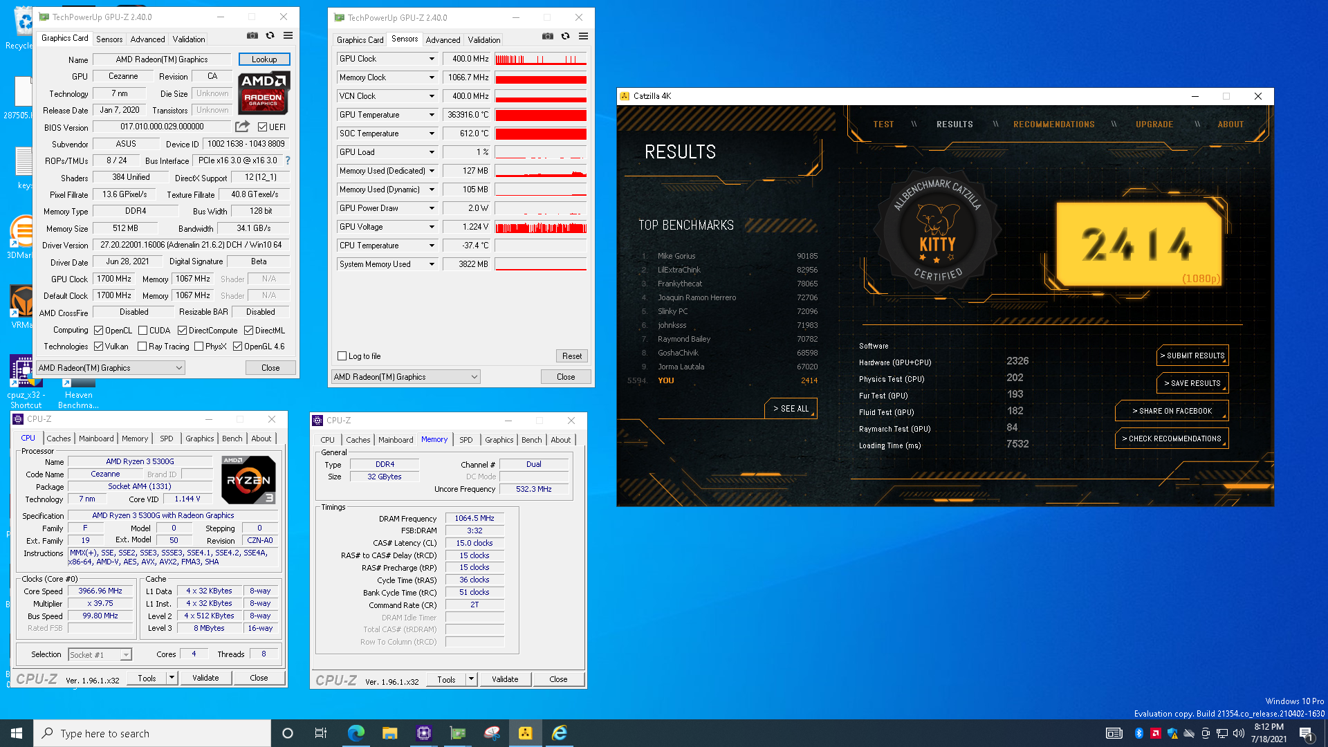1328x747 pixels.
Task: Open Internet Explorer from the taskbar
Action: (559, 733)
